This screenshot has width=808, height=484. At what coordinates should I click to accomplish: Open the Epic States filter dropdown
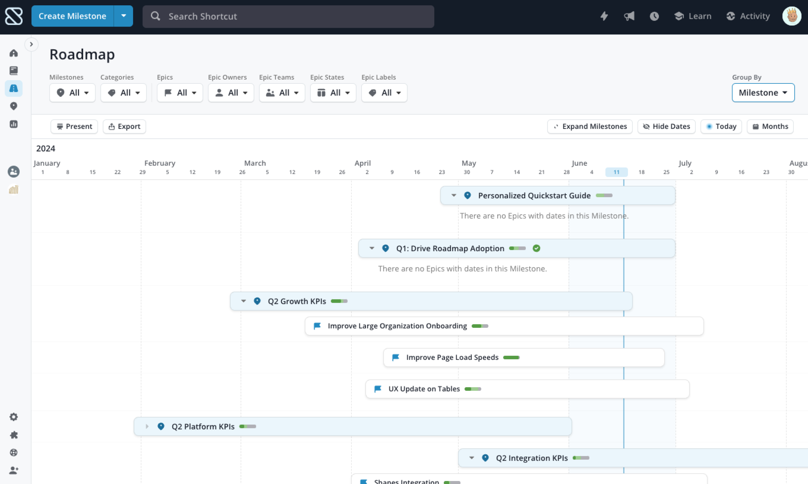[333, 93]
